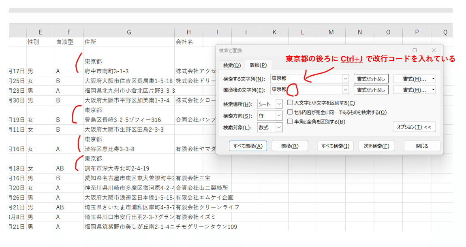This screenshot has height=247, width=466.
Task: Click the 検索する文字列 input field
Action: [x=306, y=79]
